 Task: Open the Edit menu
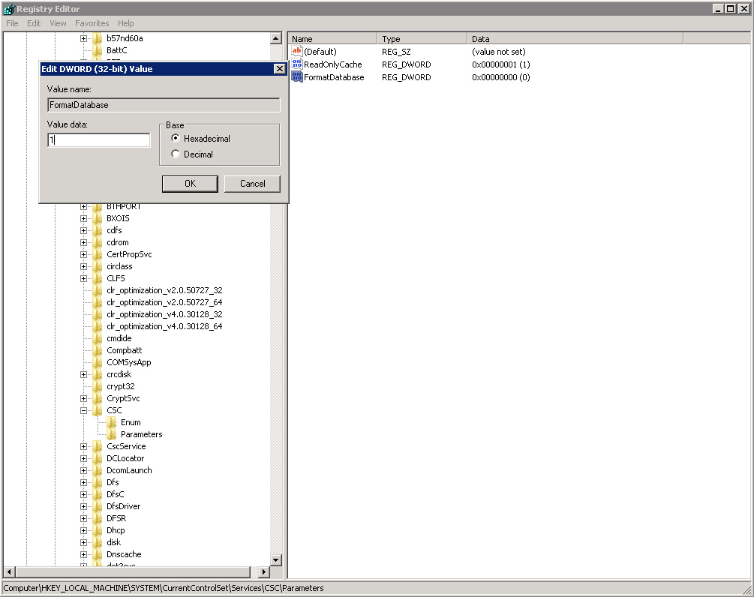[x=34, y=23]
